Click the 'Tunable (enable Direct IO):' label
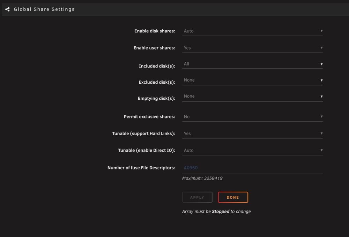 pyautogui.click(x=147, y=151)
